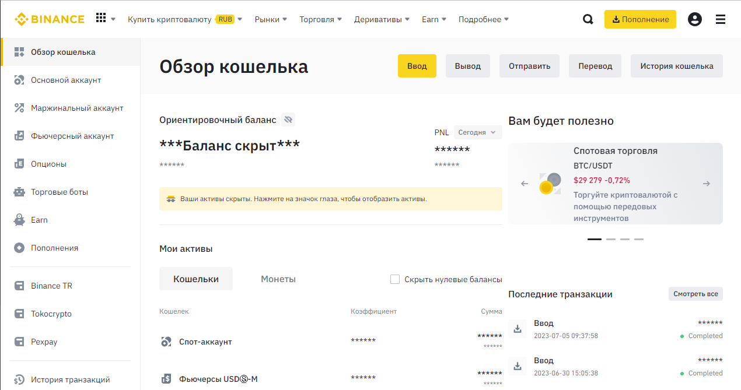Click the Опционы sidebar icon

(x=19, y=164)
